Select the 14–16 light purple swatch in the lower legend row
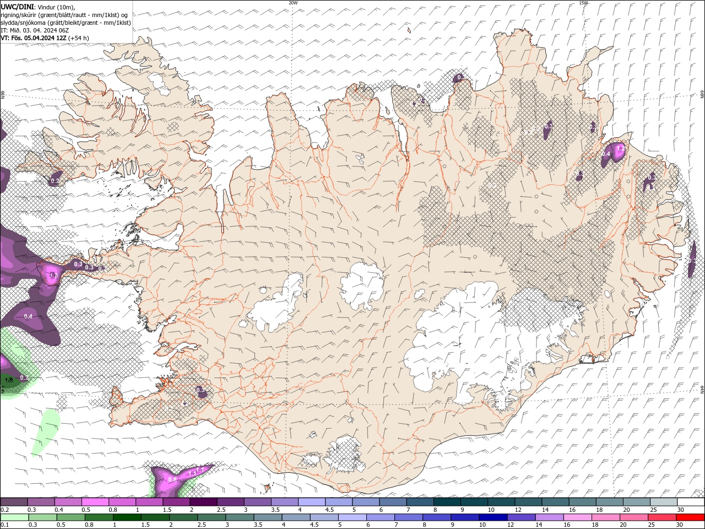The image size is (705, 529). (549, 517)
